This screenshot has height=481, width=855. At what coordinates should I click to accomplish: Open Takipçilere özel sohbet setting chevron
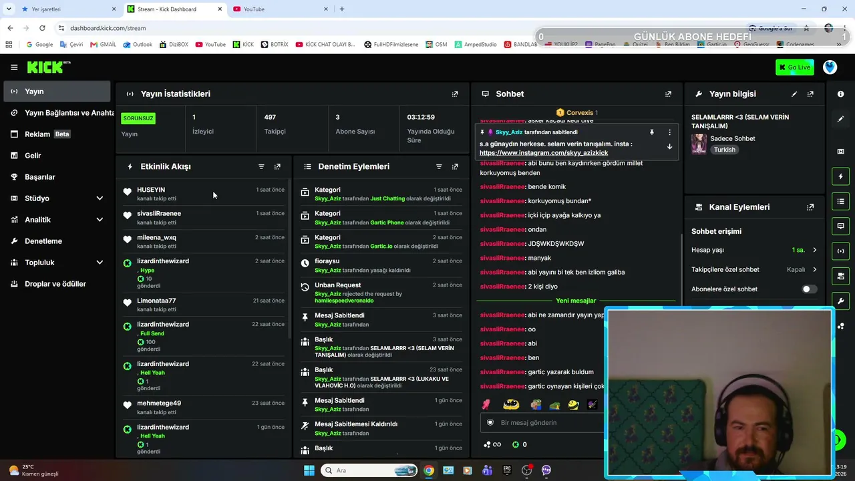(814, 270)
